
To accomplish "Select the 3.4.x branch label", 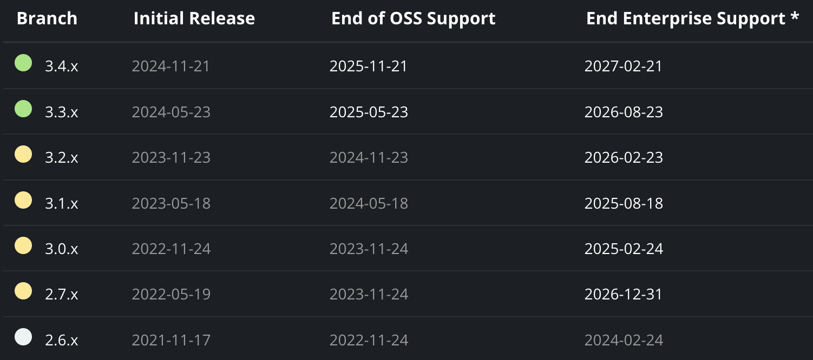I will pyautogui.click(x=62, y=66).
